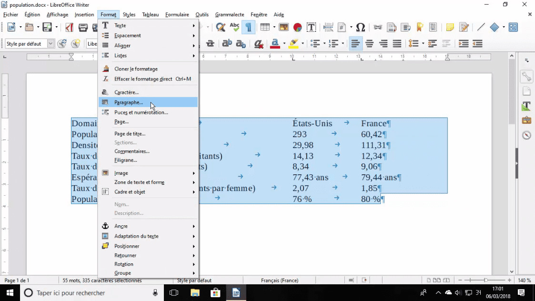Image resolution: width=535 pixels, height=301 pixels.
Task: Insert a text box (T icon)
Action: [x=311, y=27]
